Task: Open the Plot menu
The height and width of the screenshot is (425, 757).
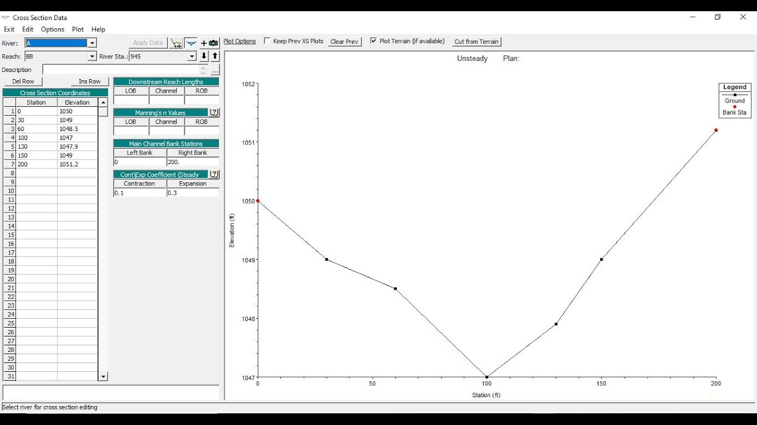Action: tap(78, 30)
